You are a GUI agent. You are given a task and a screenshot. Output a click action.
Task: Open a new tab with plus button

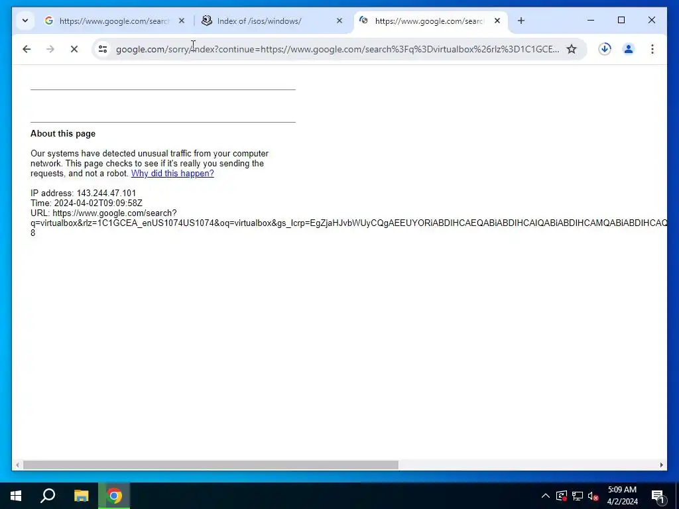point(521,21)
